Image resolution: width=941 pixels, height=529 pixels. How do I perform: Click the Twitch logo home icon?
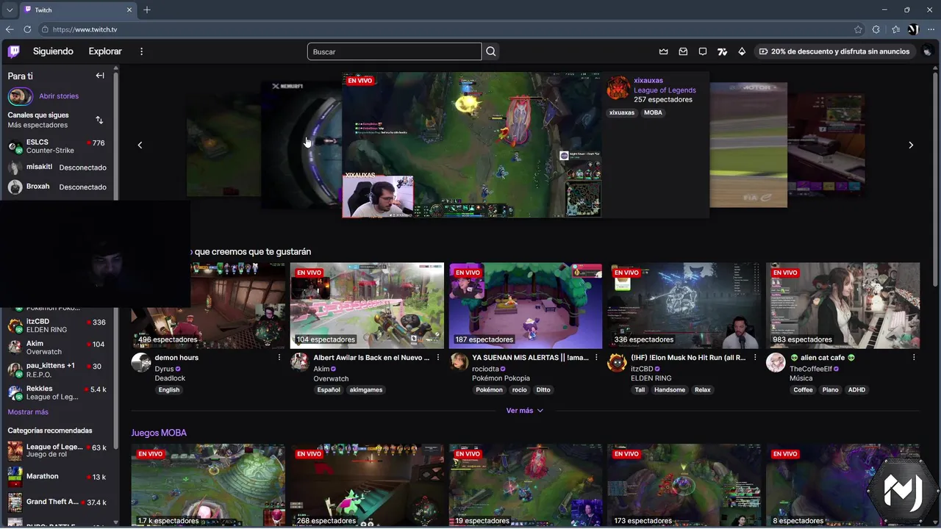click(14, 51)
